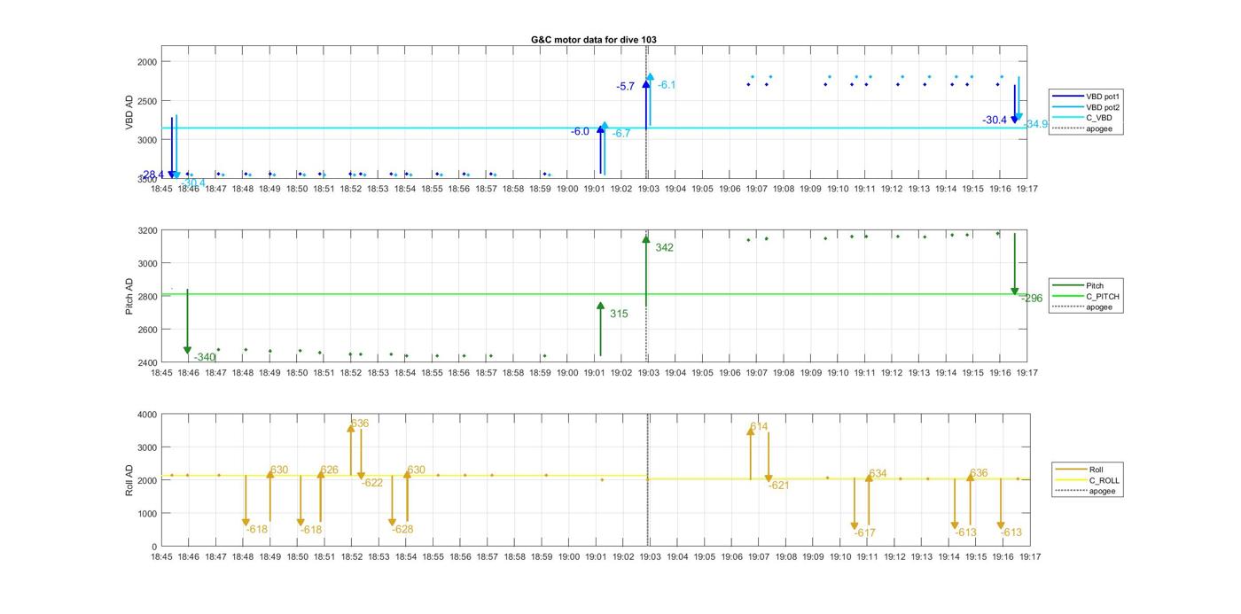
Task: Click the "2500" tick on VBD axis
Action: coord(145,100)
